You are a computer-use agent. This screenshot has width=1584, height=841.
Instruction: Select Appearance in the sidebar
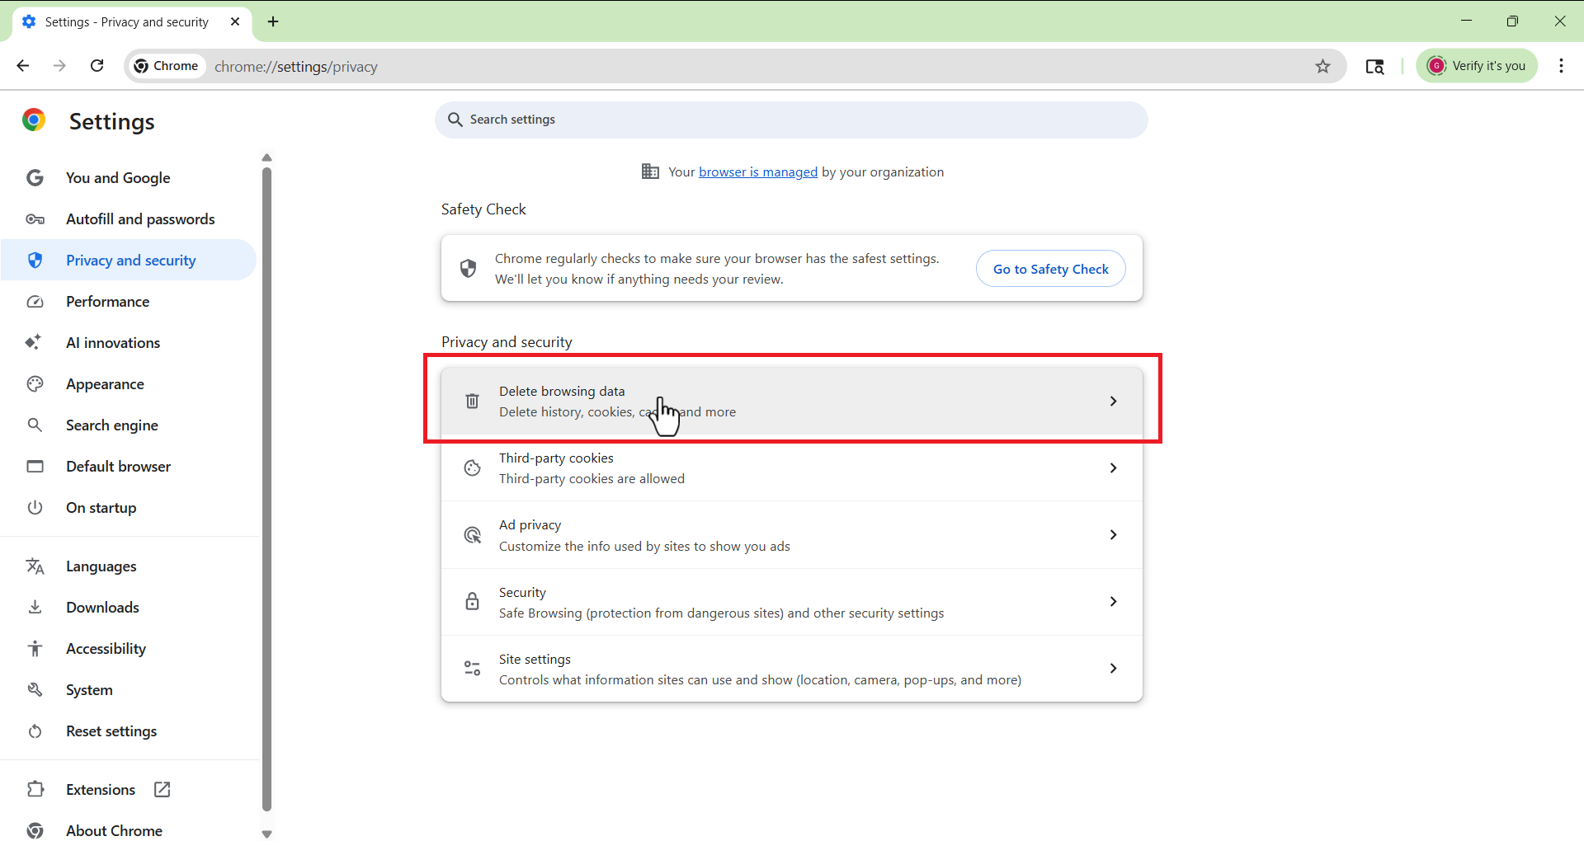coord(105,384)
